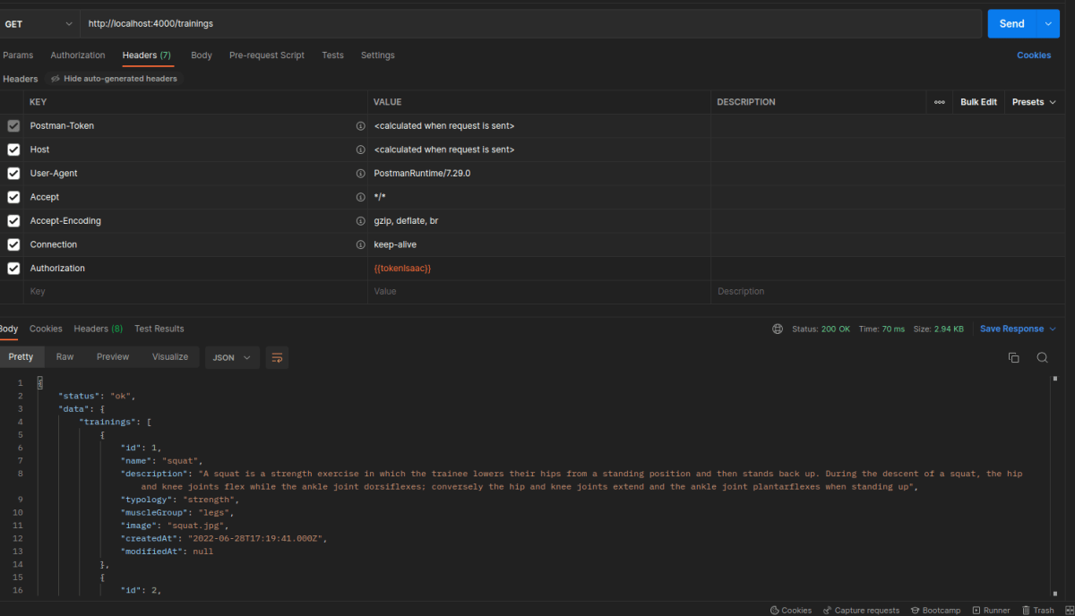
Task: Uncheck the Accept-Encoding header checkbox
Action: (x=13, y=221)
